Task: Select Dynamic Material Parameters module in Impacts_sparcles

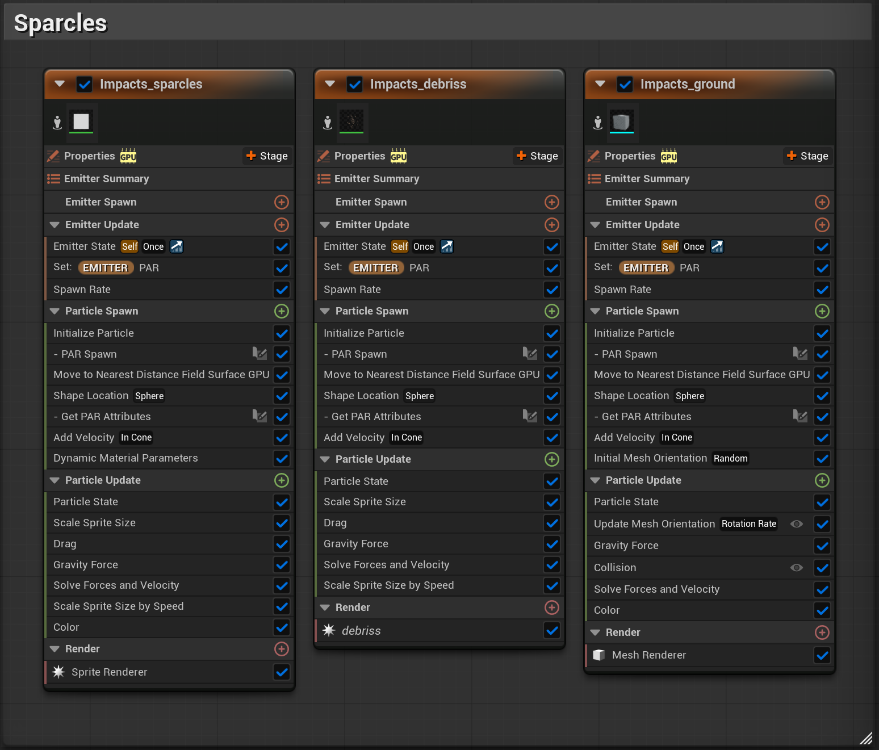Action: click(125, 458)
